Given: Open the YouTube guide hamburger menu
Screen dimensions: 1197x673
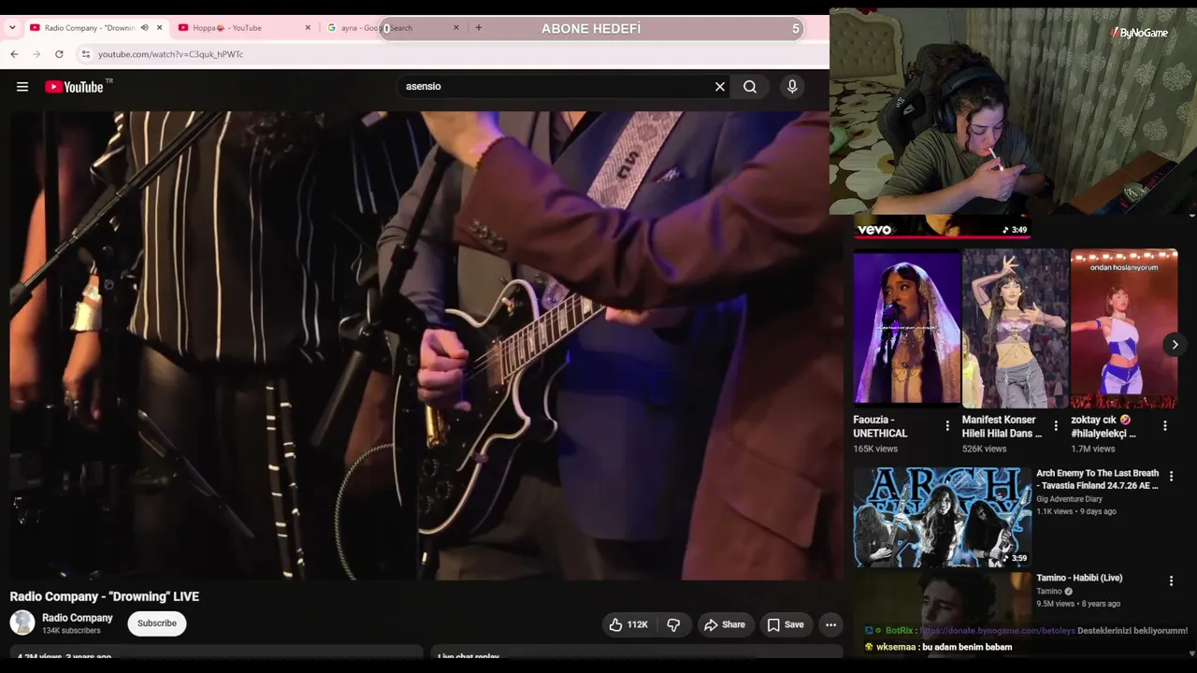Looking at the screenshot, I should (22, 87).
